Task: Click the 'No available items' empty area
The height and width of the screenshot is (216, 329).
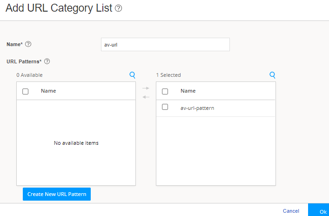Action: [76, 143]
